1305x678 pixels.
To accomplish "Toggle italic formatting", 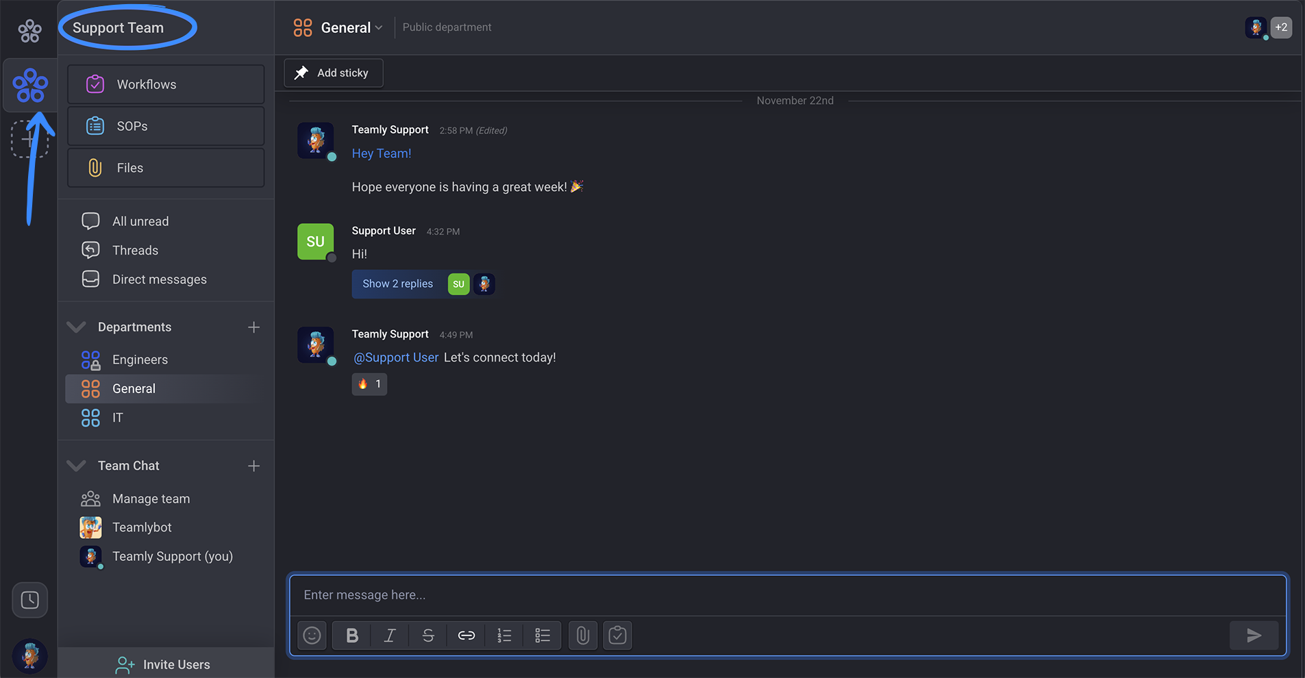I will tap(390, 636).
